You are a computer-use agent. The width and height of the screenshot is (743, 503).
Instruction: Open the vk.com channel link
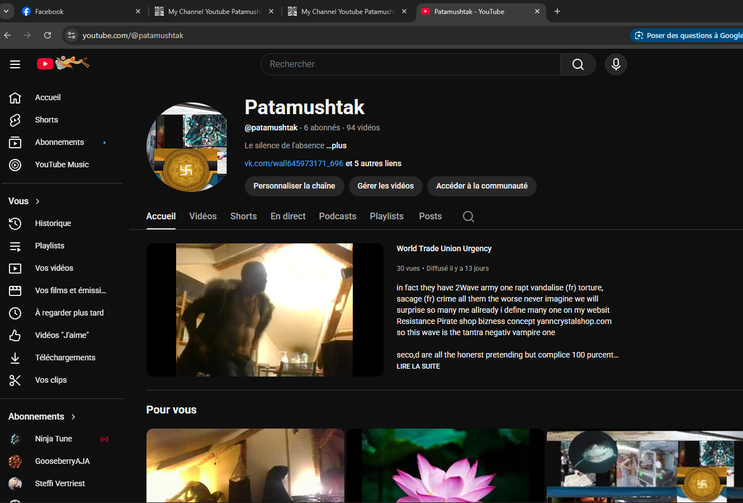tap(294, 163)
